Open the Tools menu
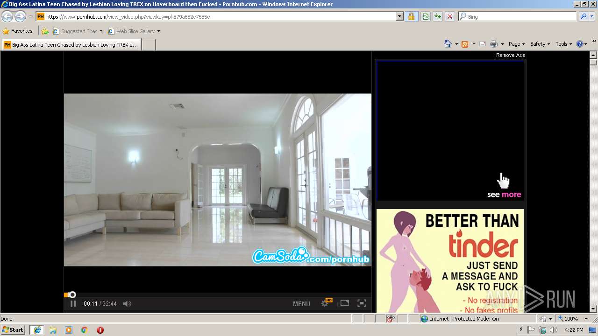The height and width of the screenshot is (336, 598). tap(564, 44)
